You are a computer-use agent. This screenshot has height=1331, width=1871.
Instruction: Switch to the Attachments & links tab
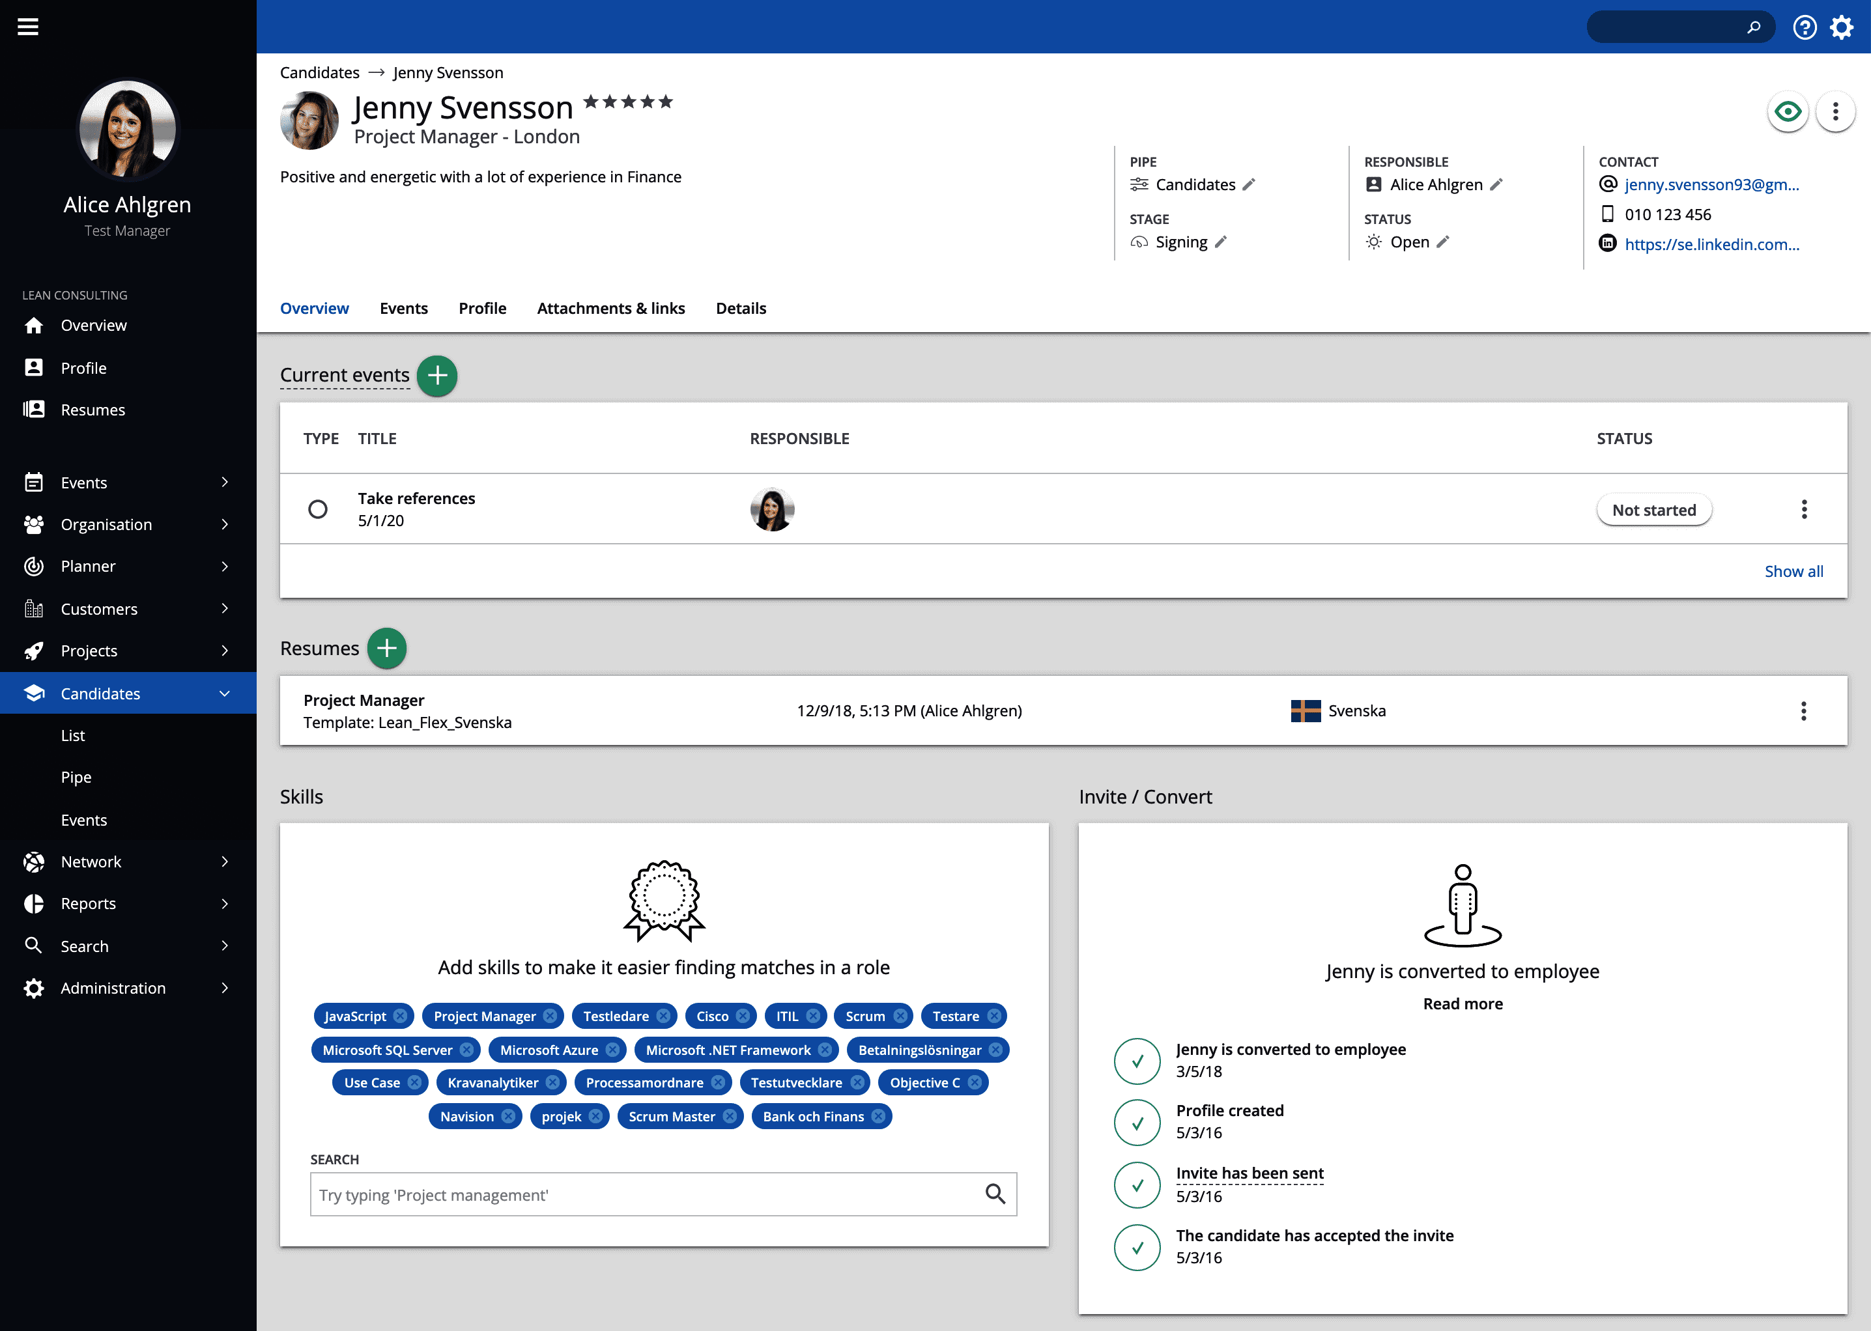point(611,308)
